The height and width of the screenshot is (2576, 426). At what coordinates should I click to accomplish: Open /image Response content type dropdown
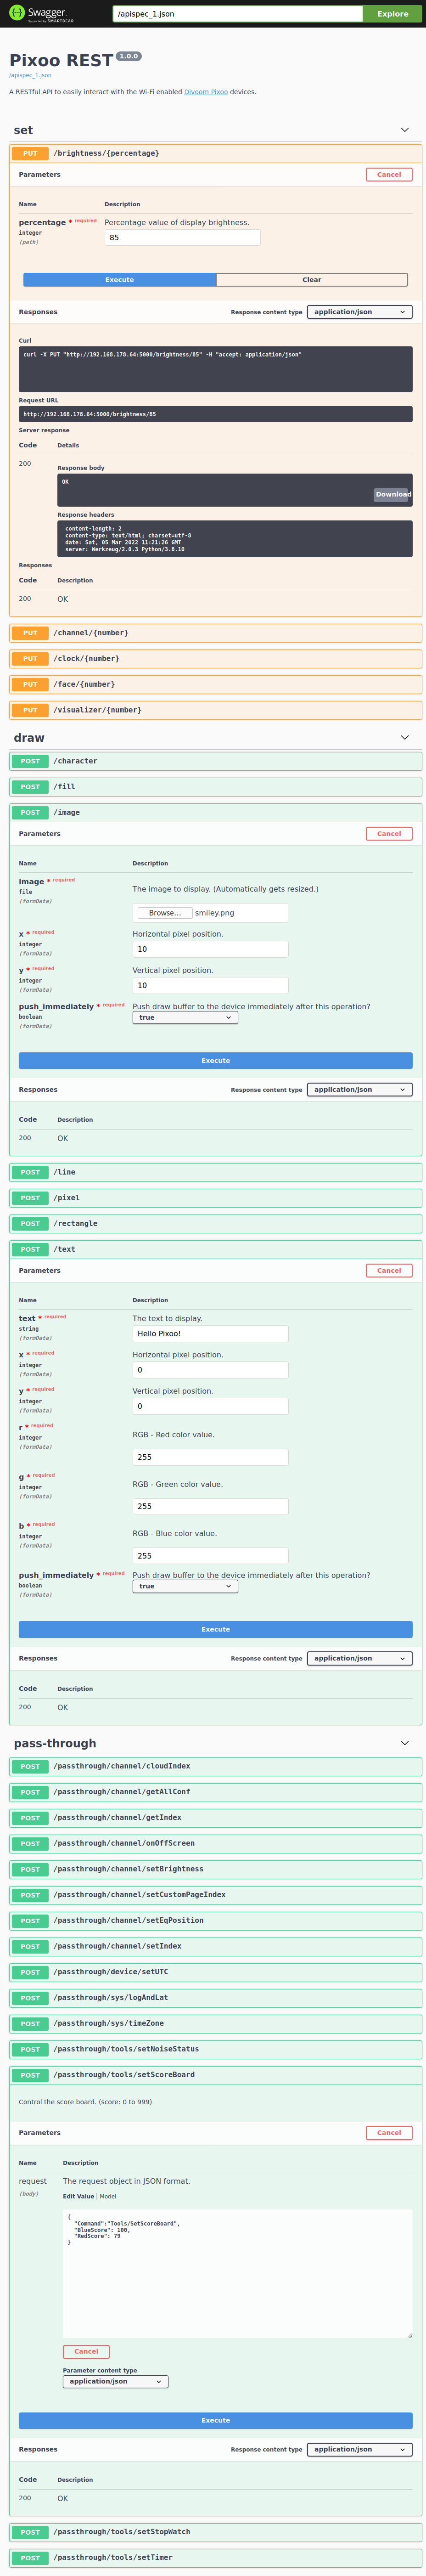click(x=359, y=1090)
